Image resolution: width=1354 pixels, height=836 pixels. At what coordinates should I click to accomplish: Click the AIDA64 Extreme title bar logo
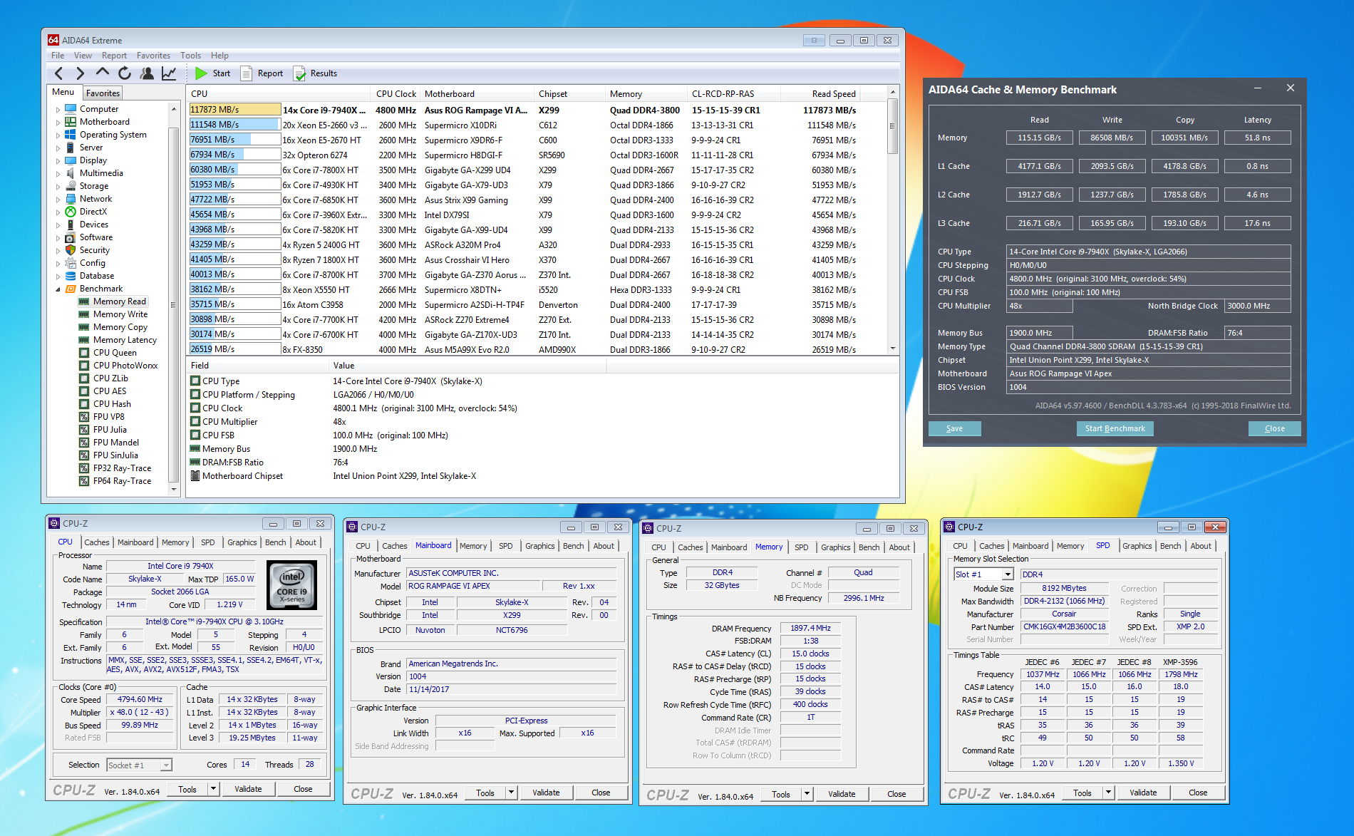click(x=53, y=40)
